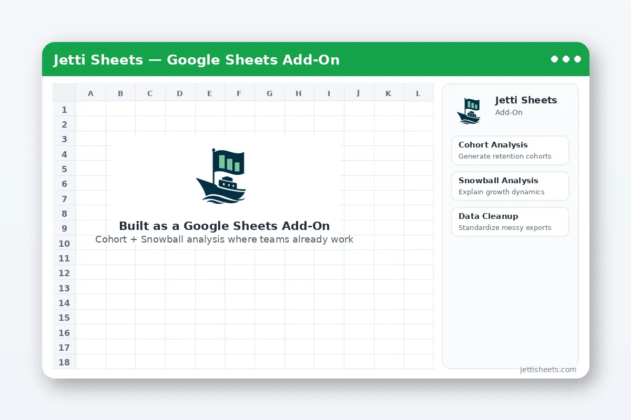Click the large ship logo in spreadsheet
Image resolution: width=631 pixels, height=420 pixels.
(221, 176)
